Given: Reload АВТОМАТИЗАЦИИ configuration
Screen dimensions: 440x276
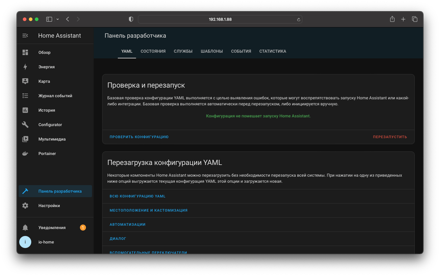Looking at the screenshot, I should coord(127,225).
